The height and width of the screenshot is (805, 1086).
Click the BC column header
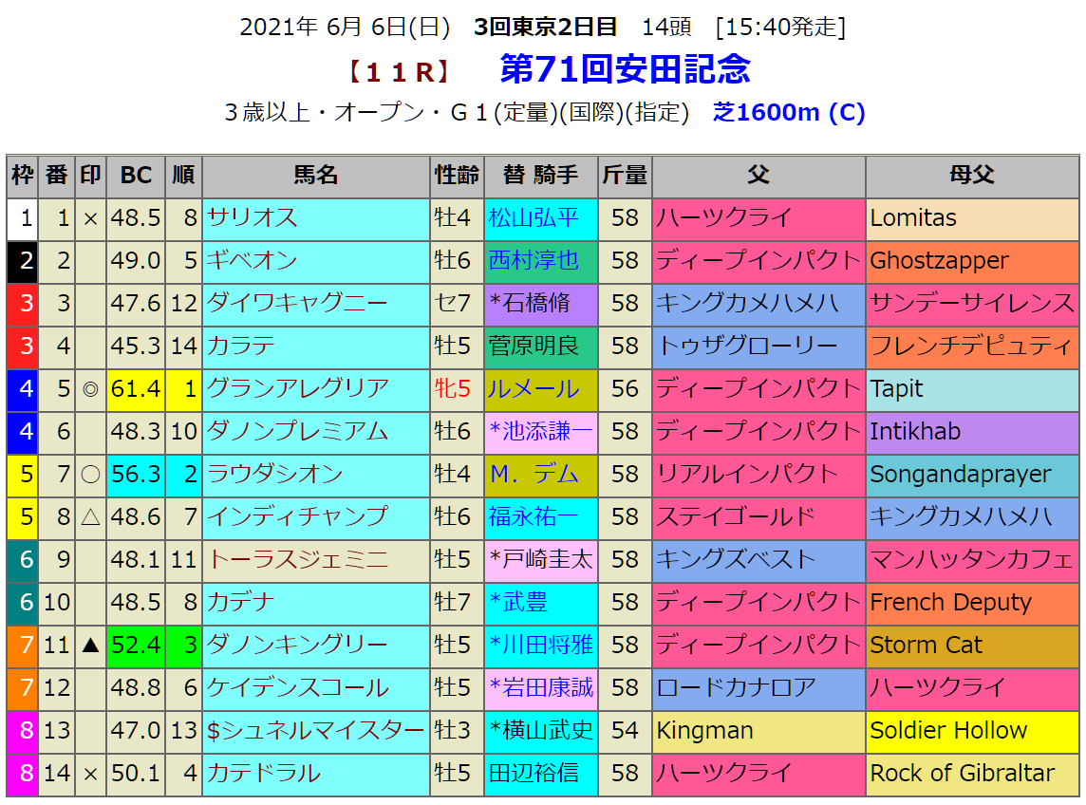(x=136, y=176)
